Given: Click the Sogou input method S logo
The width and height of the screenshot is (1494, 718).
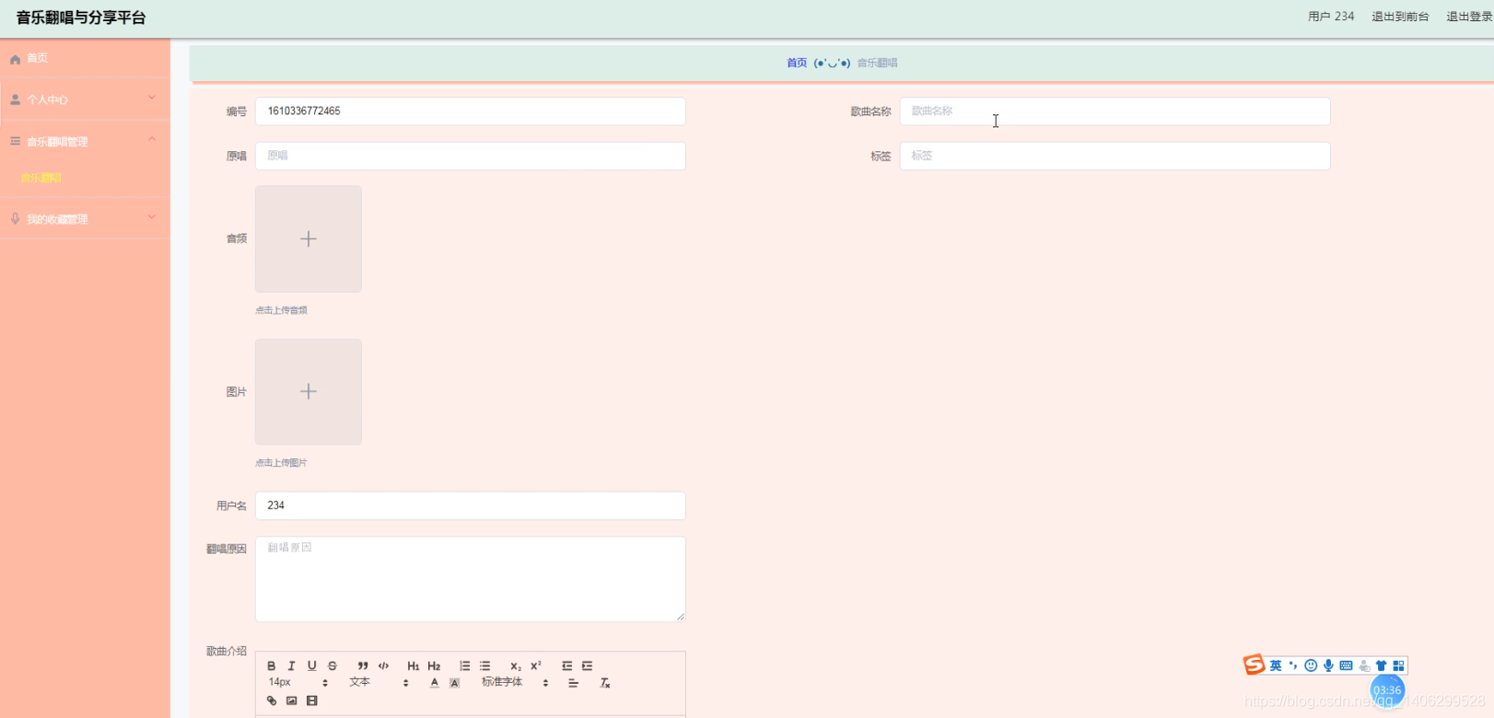Looking at the screenshot, I should (1255, 665).
